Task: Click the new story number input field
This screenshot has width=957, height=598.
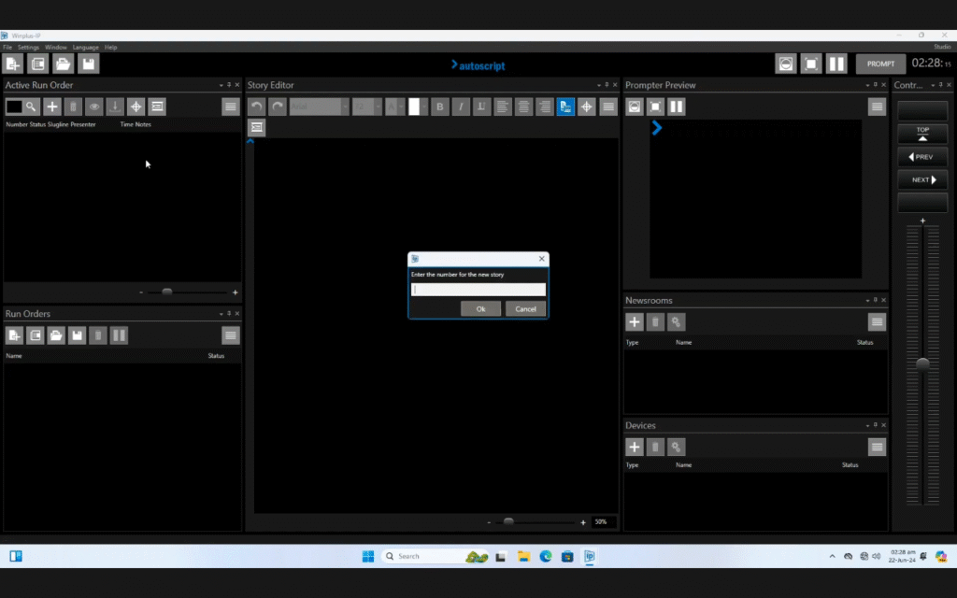Action: point(478,290)
